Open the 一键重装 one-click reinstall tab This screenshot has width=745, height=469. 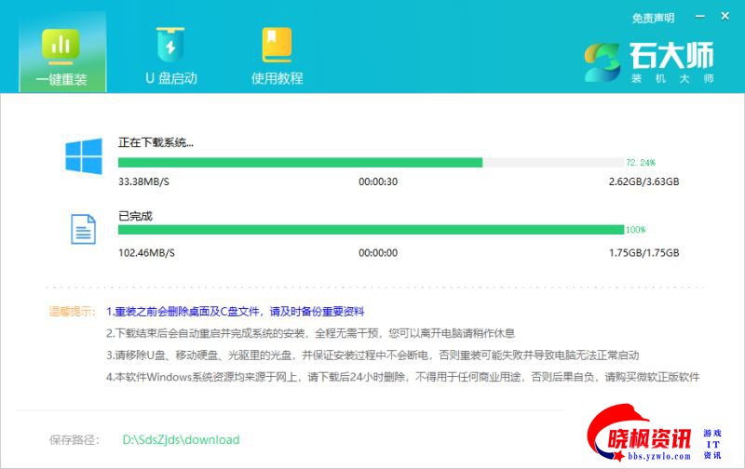(61, 56)
